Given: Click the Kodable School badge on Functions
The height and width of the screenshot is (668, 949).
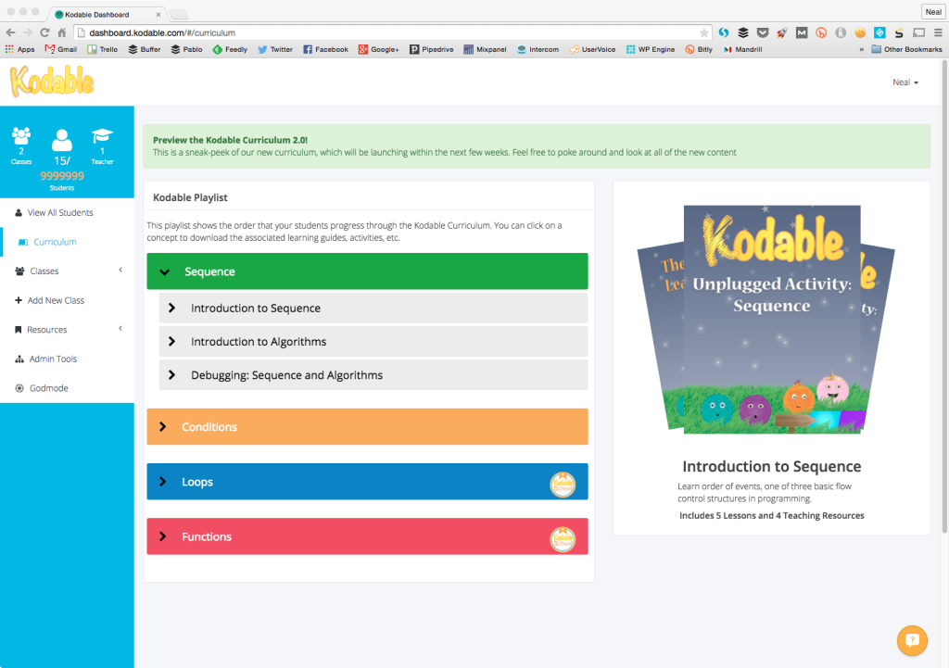Looking at the screenshot, I should point(563,539).
